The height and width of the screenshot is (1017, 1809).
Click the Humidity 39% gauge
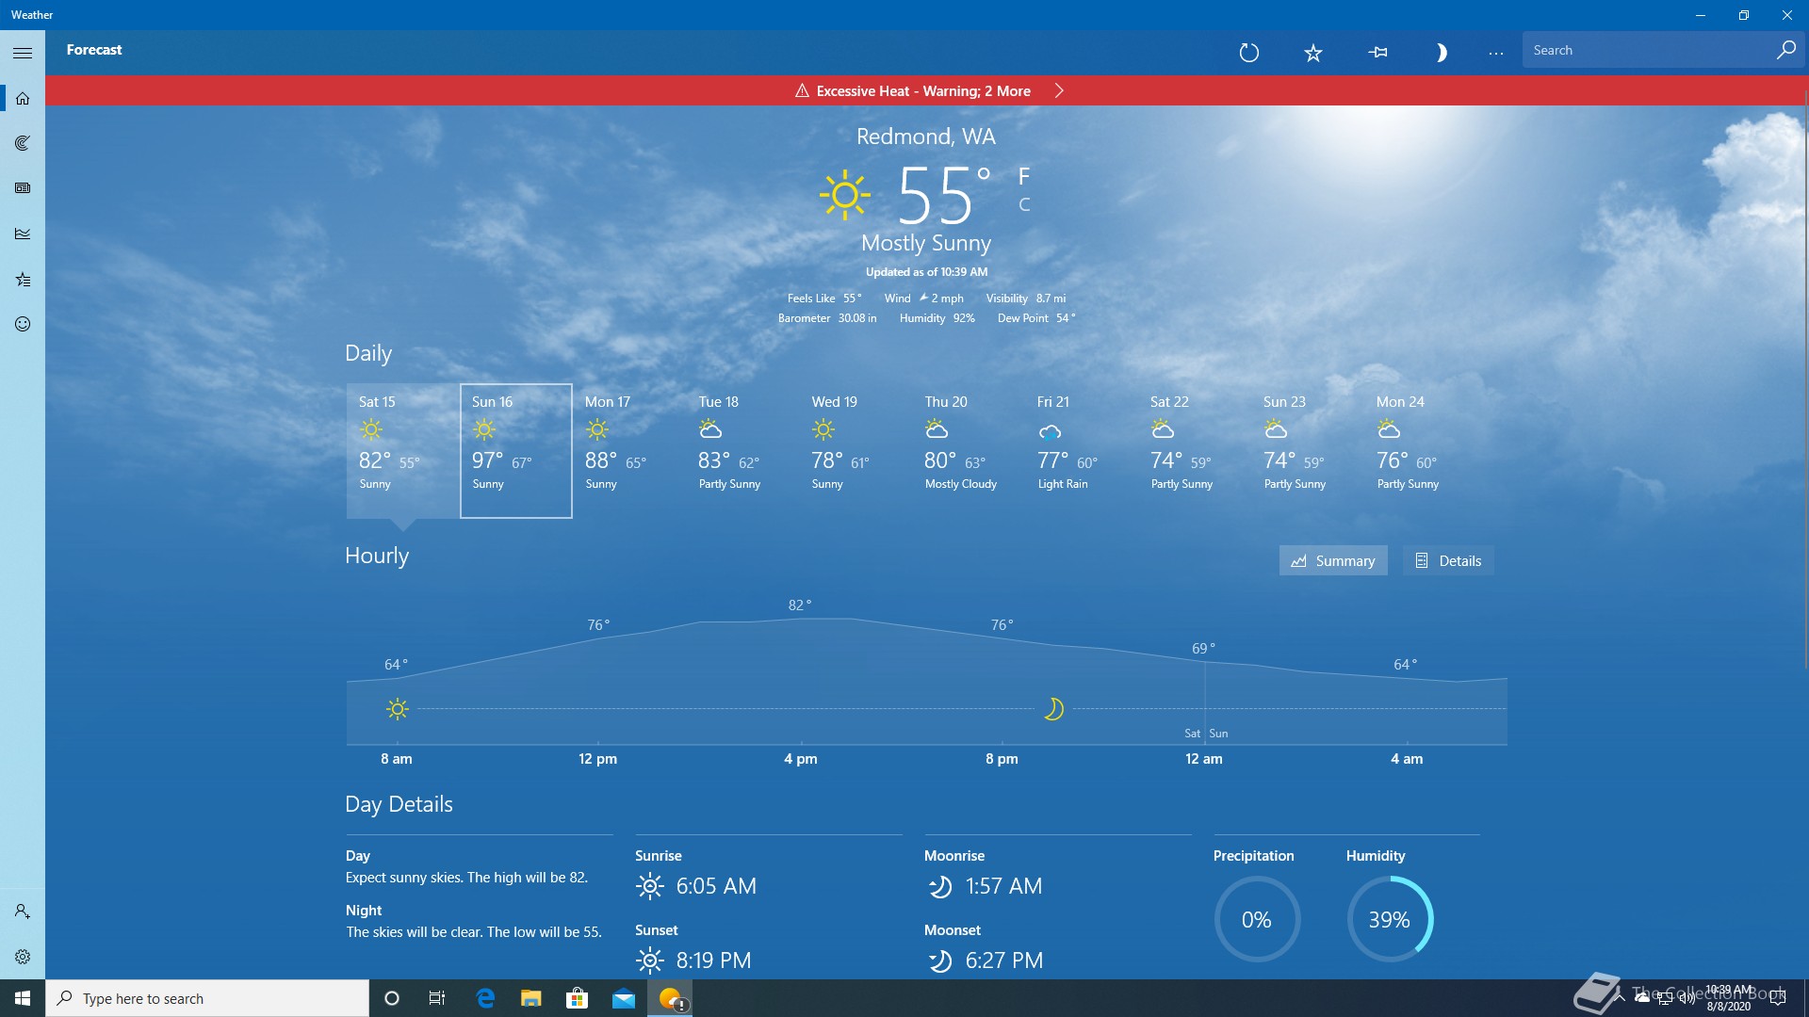1390,919
